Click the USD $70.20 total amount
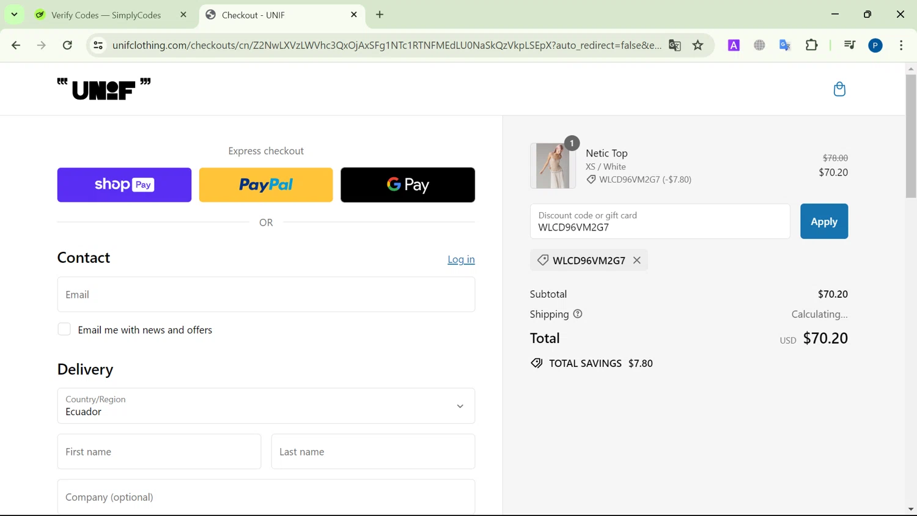This screenshot has width=917, height=516. coord(814,338)
